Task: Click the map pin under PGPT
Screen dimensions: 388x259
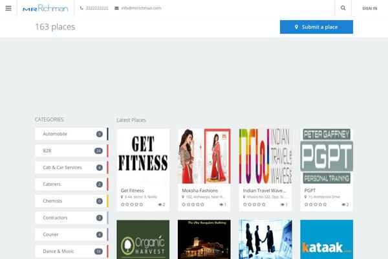Action: click(x=305, y=197)
